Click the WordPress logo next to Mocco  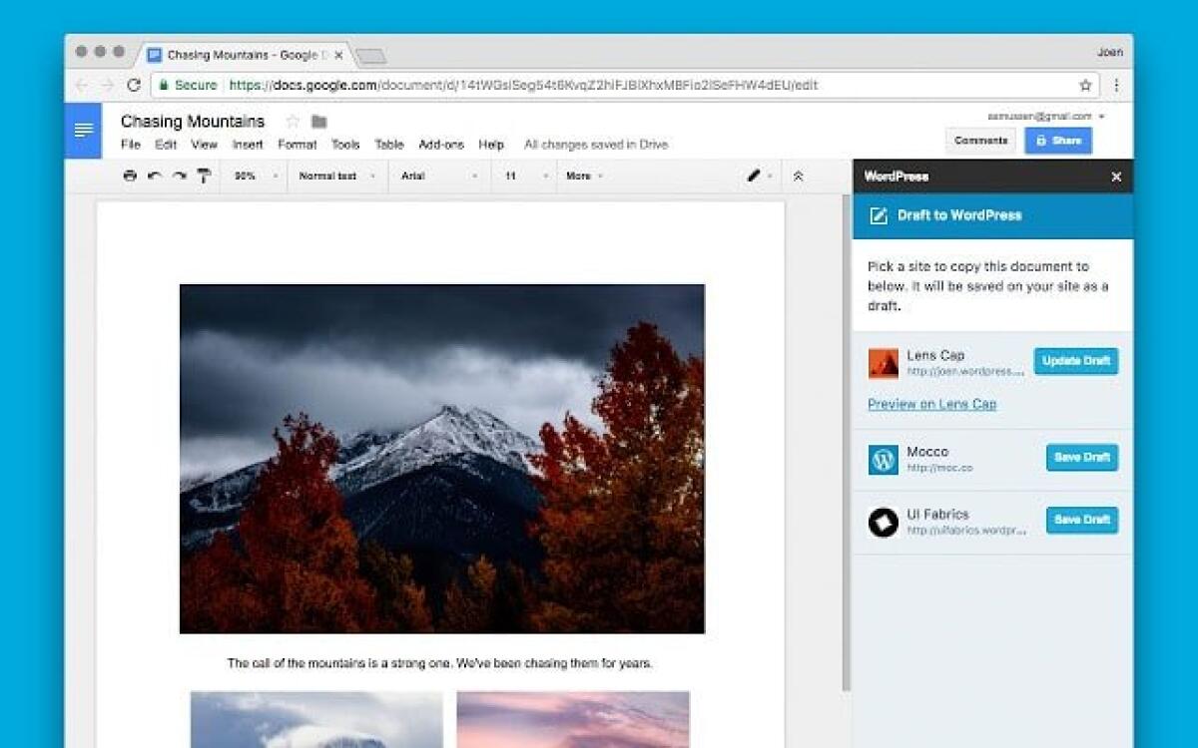tap(884, 459)
